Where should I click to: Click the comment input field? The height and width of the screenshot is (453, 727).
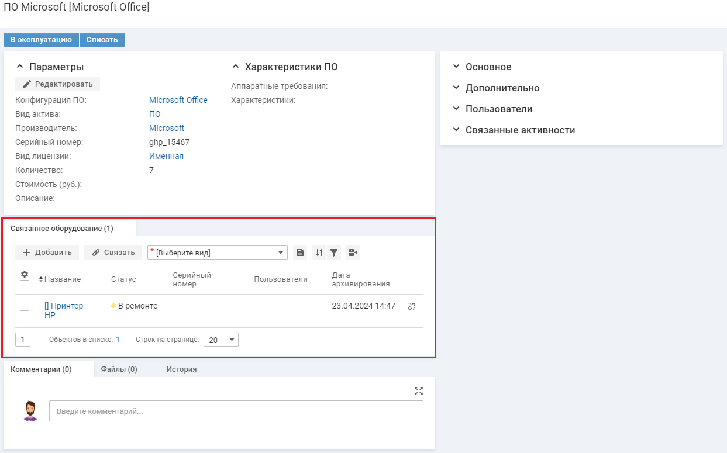tap(236, 411)
